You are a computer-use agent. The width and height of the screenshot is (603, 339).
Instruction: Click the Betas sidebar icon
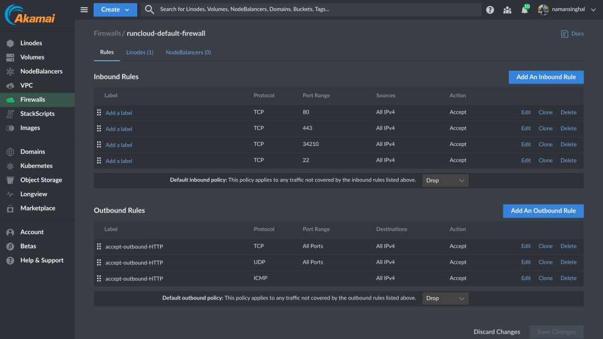click(11, 247)
